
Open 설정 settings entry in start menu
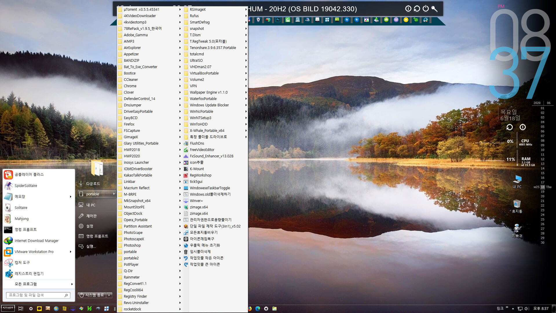pyautogui.click(x=97, y=226)
